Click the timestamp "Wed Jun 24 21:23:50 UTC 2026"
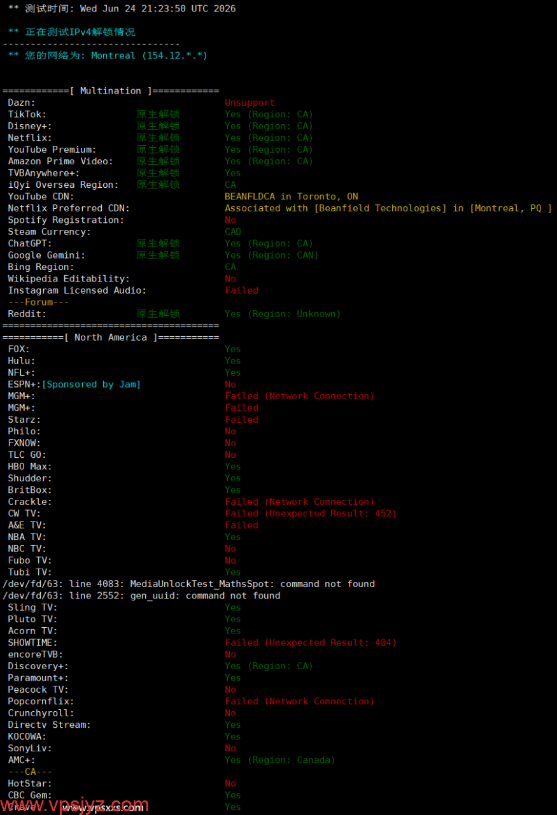 point(158,9)
